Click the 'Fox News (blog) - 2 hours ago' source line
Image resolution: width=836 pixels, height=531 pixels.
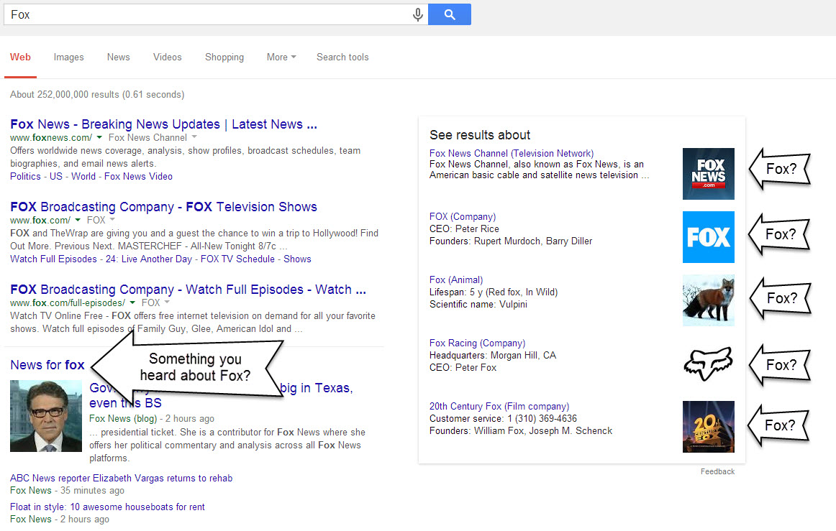coord(151,419)
